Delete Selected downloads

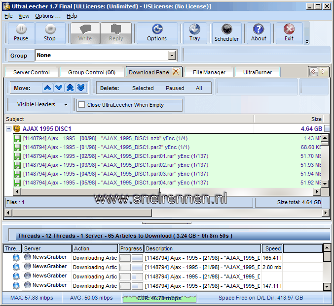(143, 88)
